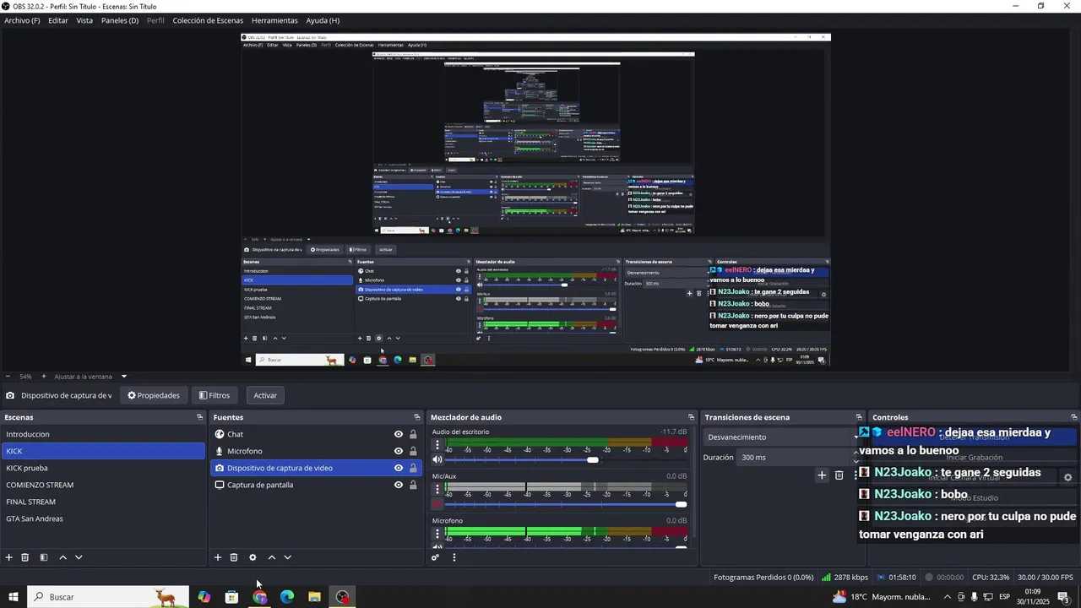Image resolution: width=1081 pixels, height=608 pixels.
Task: Move the selected source down
Action: 287,557
